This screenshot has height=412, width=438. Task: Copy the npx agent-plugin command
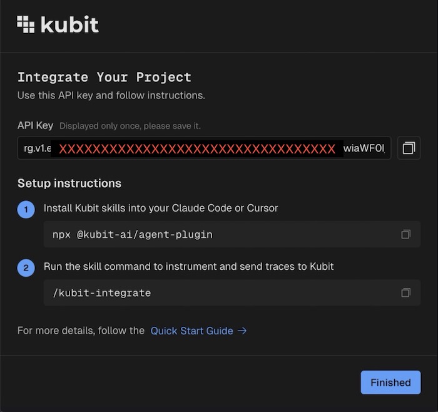point(405,234)
